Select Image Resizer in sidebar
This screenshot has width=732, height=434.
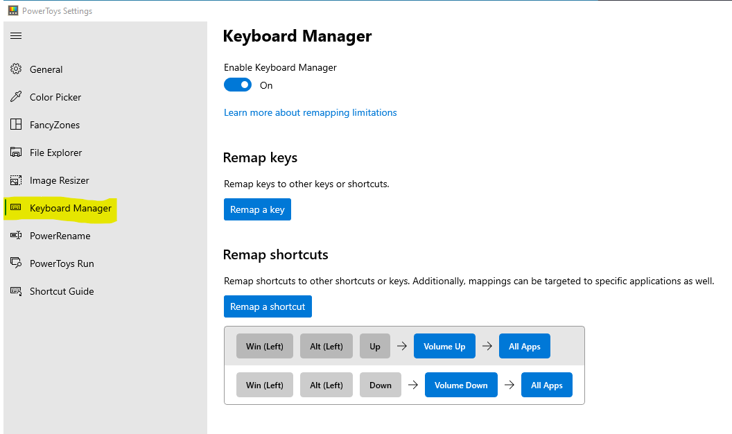(x=105, y=180)
